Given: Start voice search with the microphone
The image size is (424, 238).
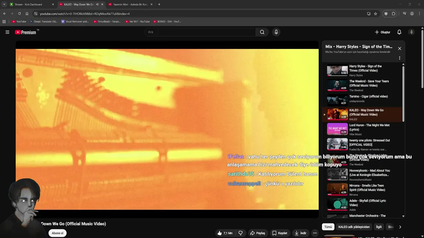Looking at the screenshot, I should (276, 32).
